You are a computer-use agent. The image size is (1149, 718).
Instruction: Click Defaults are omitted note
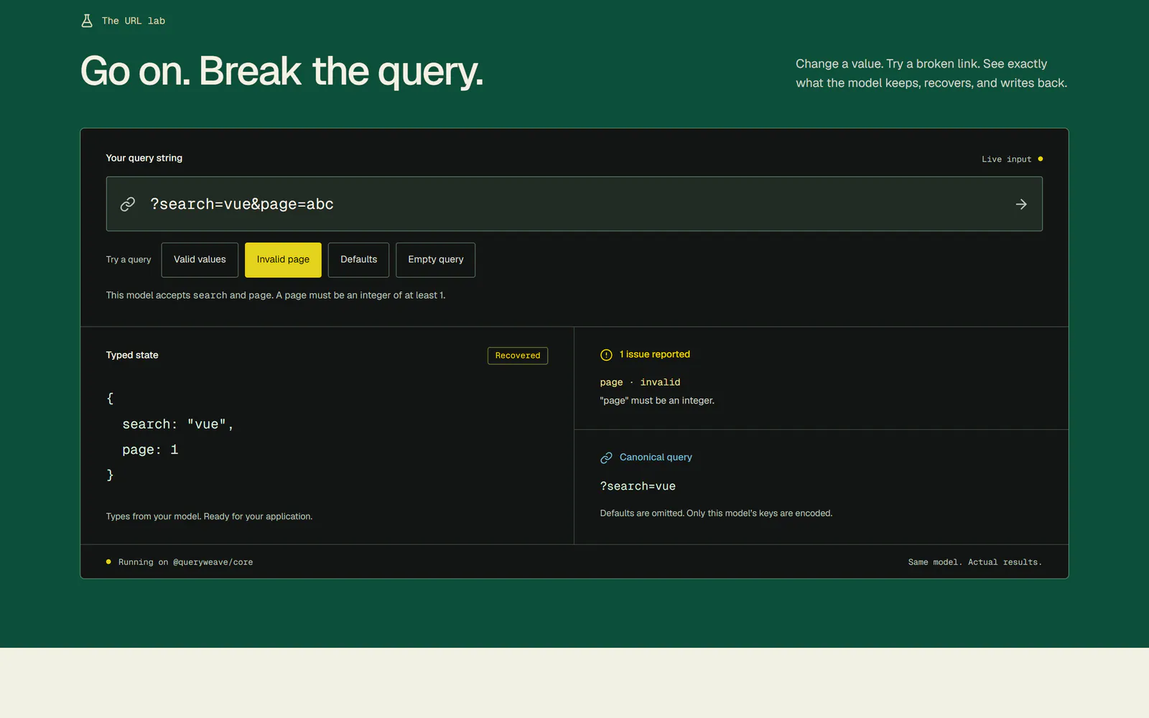(716, 513)
